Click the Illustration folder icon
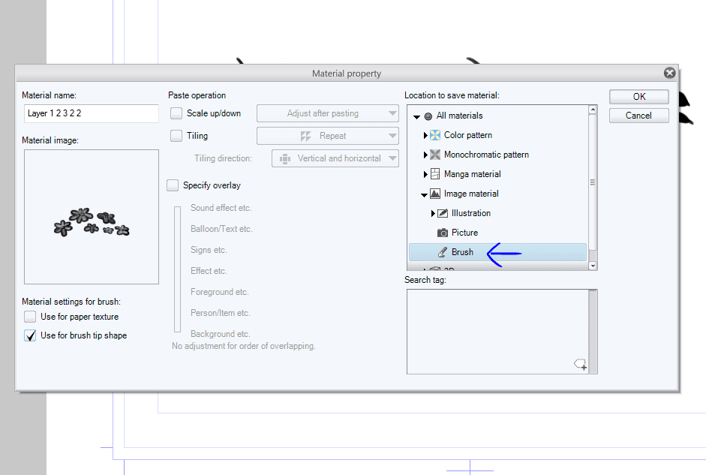The image size is (706, 475). pyautogui.click(x=443, y=213)
